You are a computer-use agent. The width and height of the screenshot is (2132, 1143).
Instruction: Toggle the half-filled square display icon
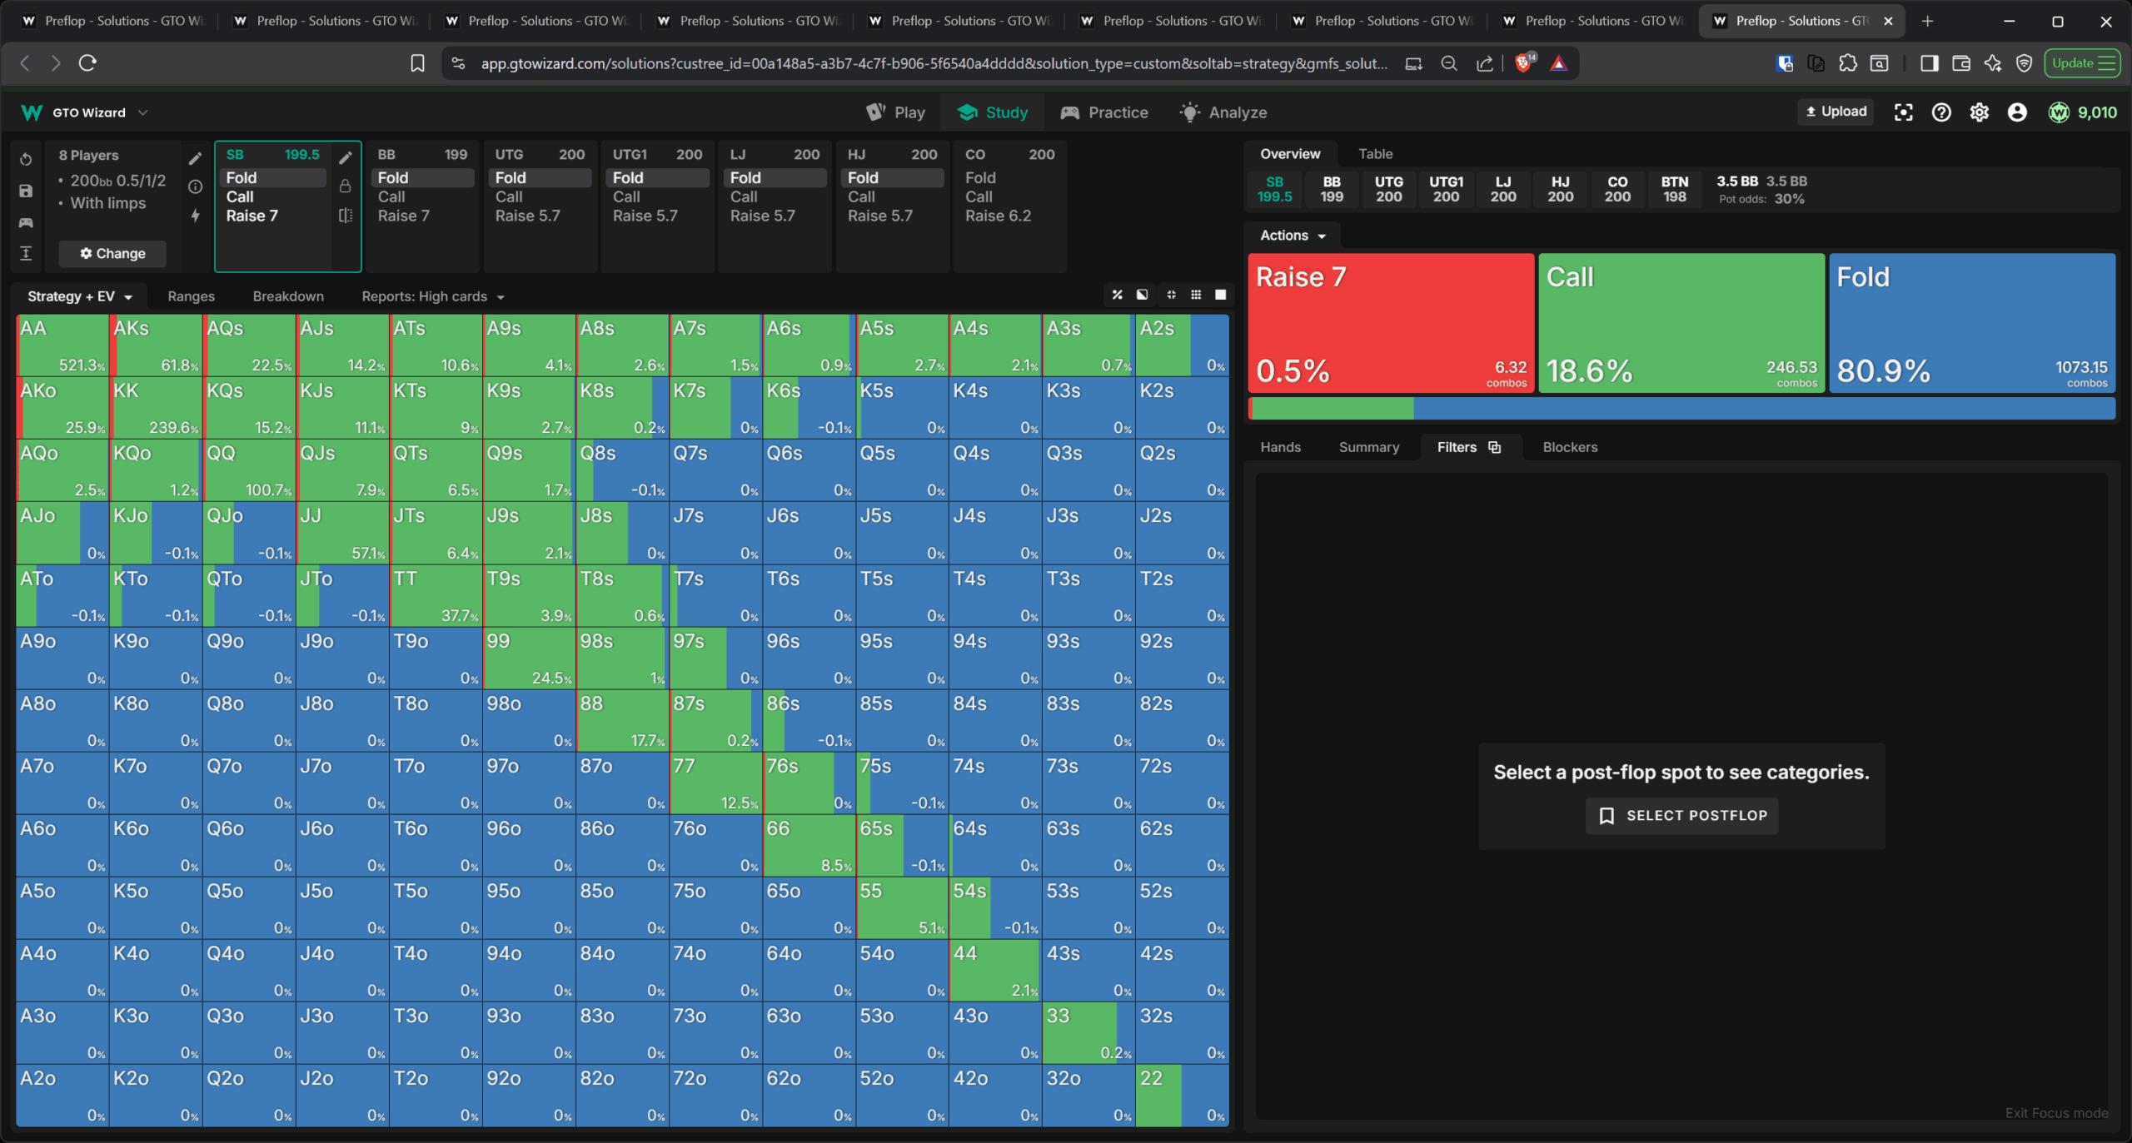coord(1142,295)
